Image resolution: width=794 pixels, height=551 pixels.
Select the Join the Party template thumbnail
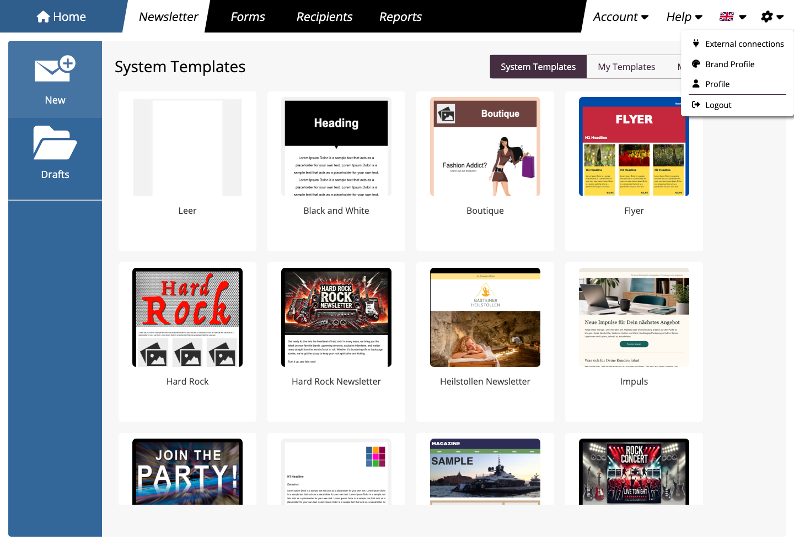(x=187, y=472)
